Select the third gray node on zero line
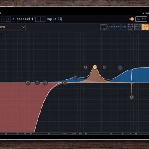Screen dimensions: 149x149 pos(45,83)
